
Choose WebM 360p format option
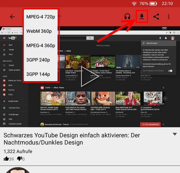pyautogui.click(x=41, y=31)
